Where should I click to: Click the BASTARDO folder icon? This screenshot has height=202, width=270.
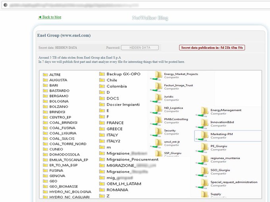[x=45, y=90]
